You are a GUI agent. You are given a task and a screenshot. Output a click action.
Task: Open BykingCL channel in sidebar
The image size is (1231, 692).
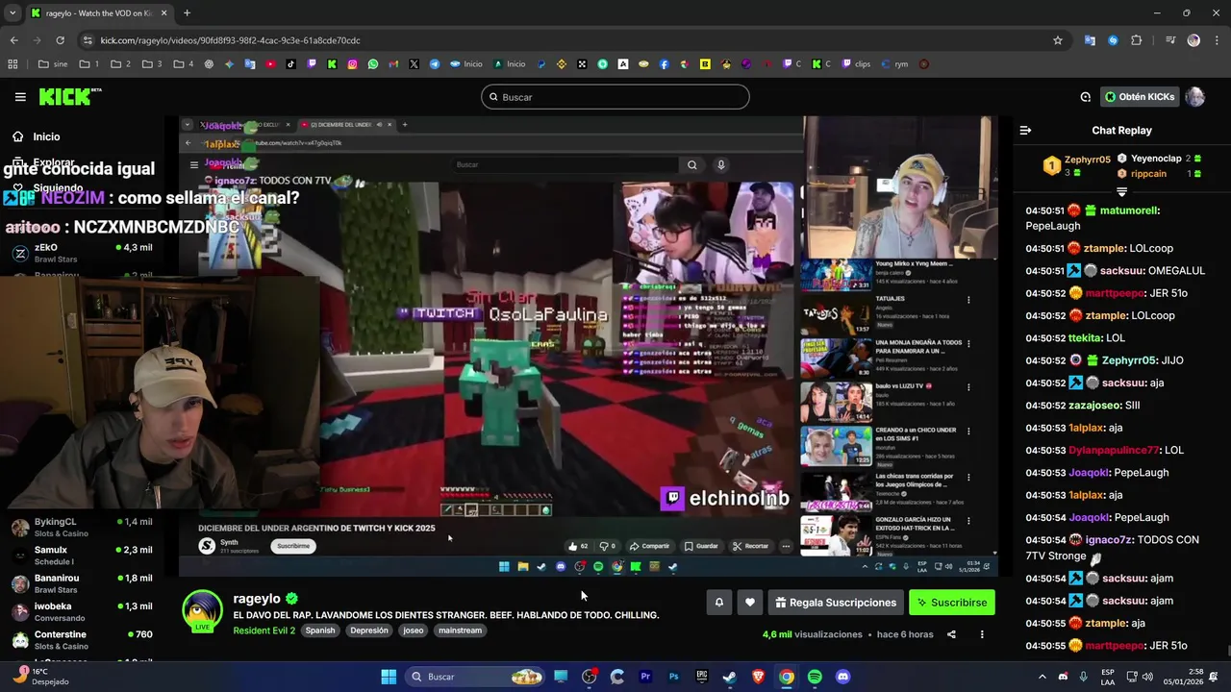coord(82,527)
